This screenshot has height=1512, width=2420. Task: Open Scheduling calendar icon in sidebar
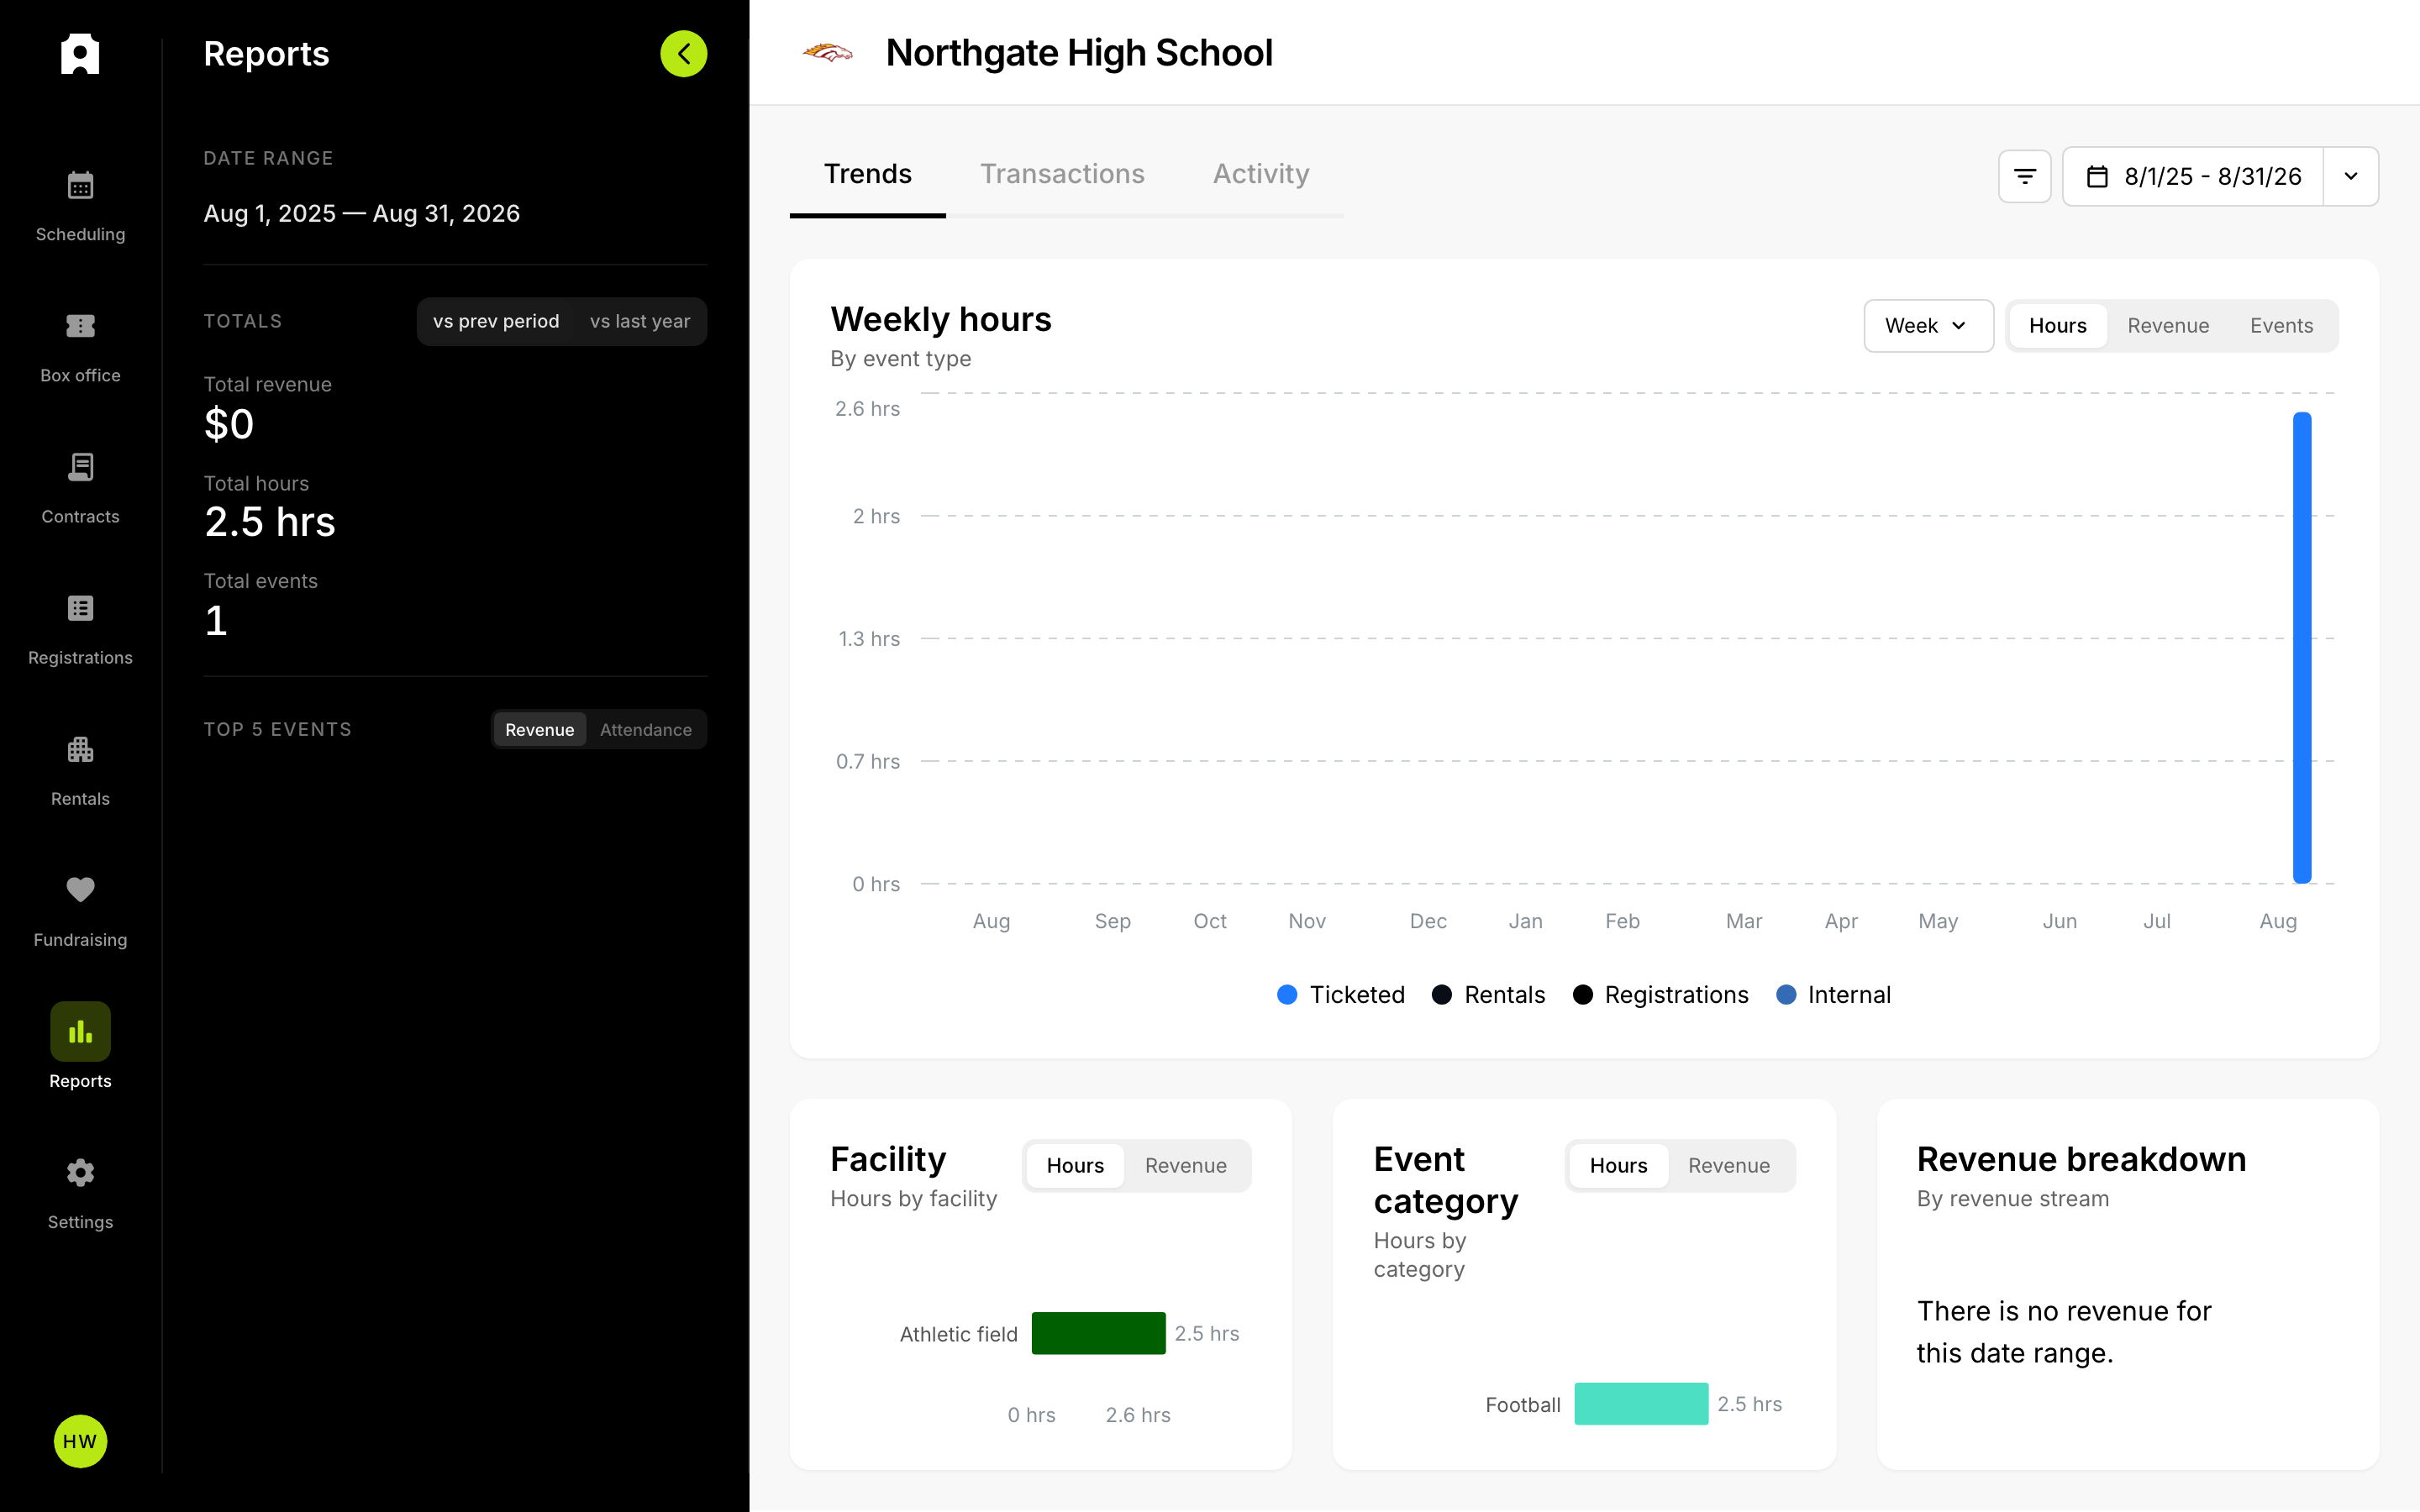(80, 186)
